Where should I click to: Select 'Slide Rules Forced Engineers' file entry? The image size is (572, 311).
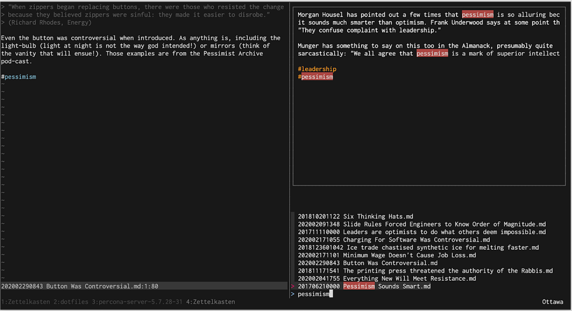(422, 224)
